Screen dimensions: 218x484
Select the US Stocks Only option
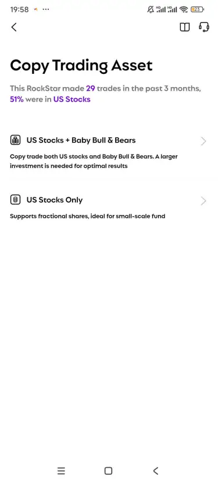coord(109,207)
